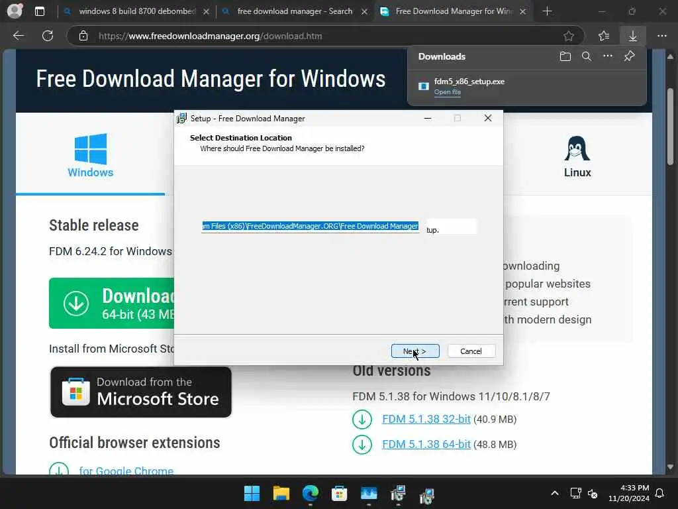Switch to windows 8 build 8700 tab

pos(136,11)
